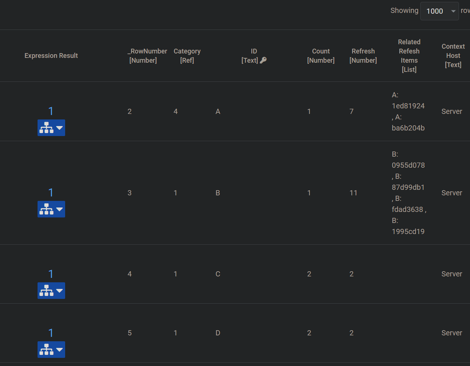Image resolution: width=470 pixels, height=366 pixels.
Task: Click the ID [Text] column header
Action: point(254,56)
